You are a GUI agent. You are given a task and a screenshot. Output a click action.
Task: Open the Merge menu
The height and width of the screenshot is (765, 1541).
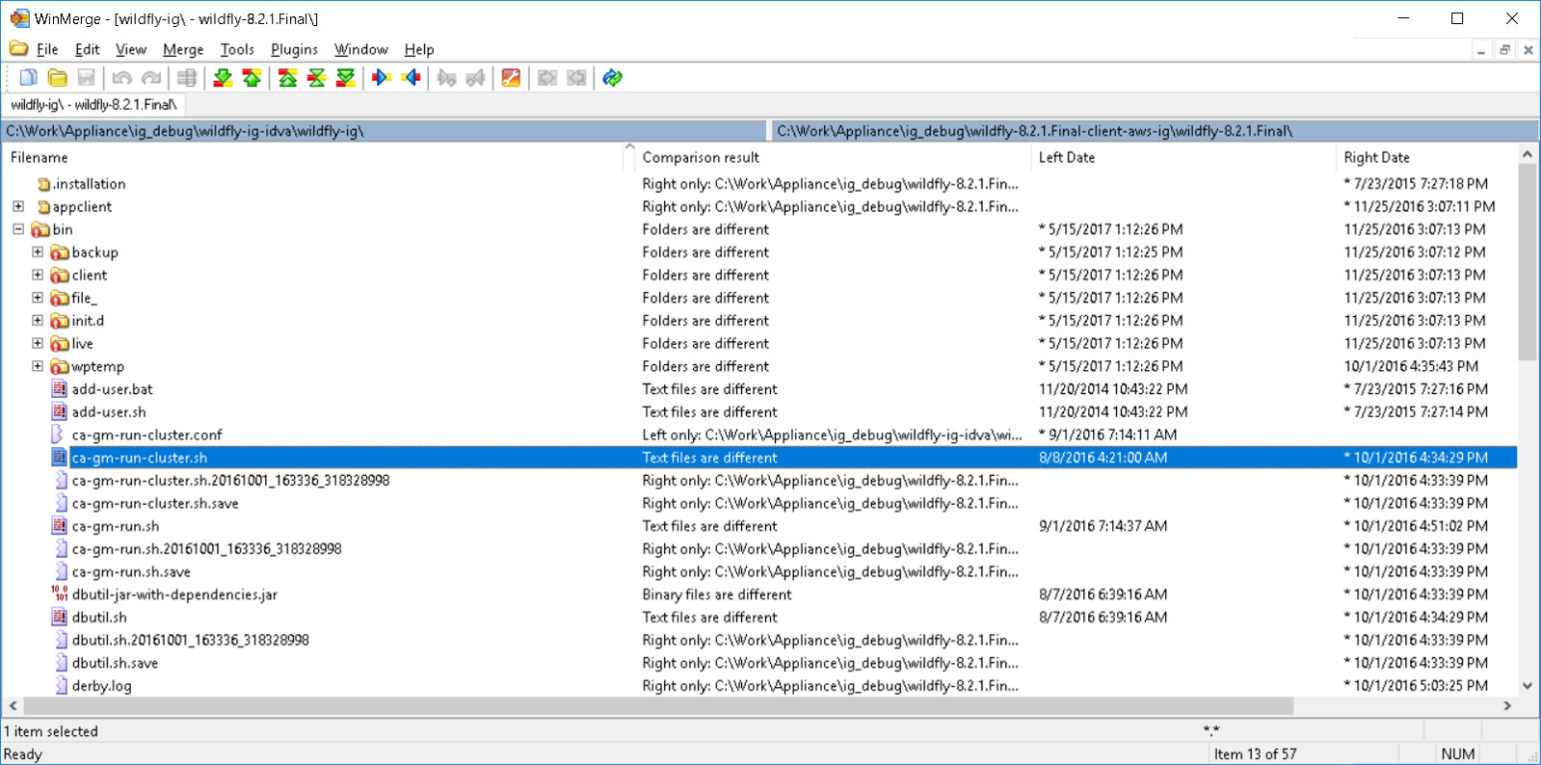(x=183, y=49)
